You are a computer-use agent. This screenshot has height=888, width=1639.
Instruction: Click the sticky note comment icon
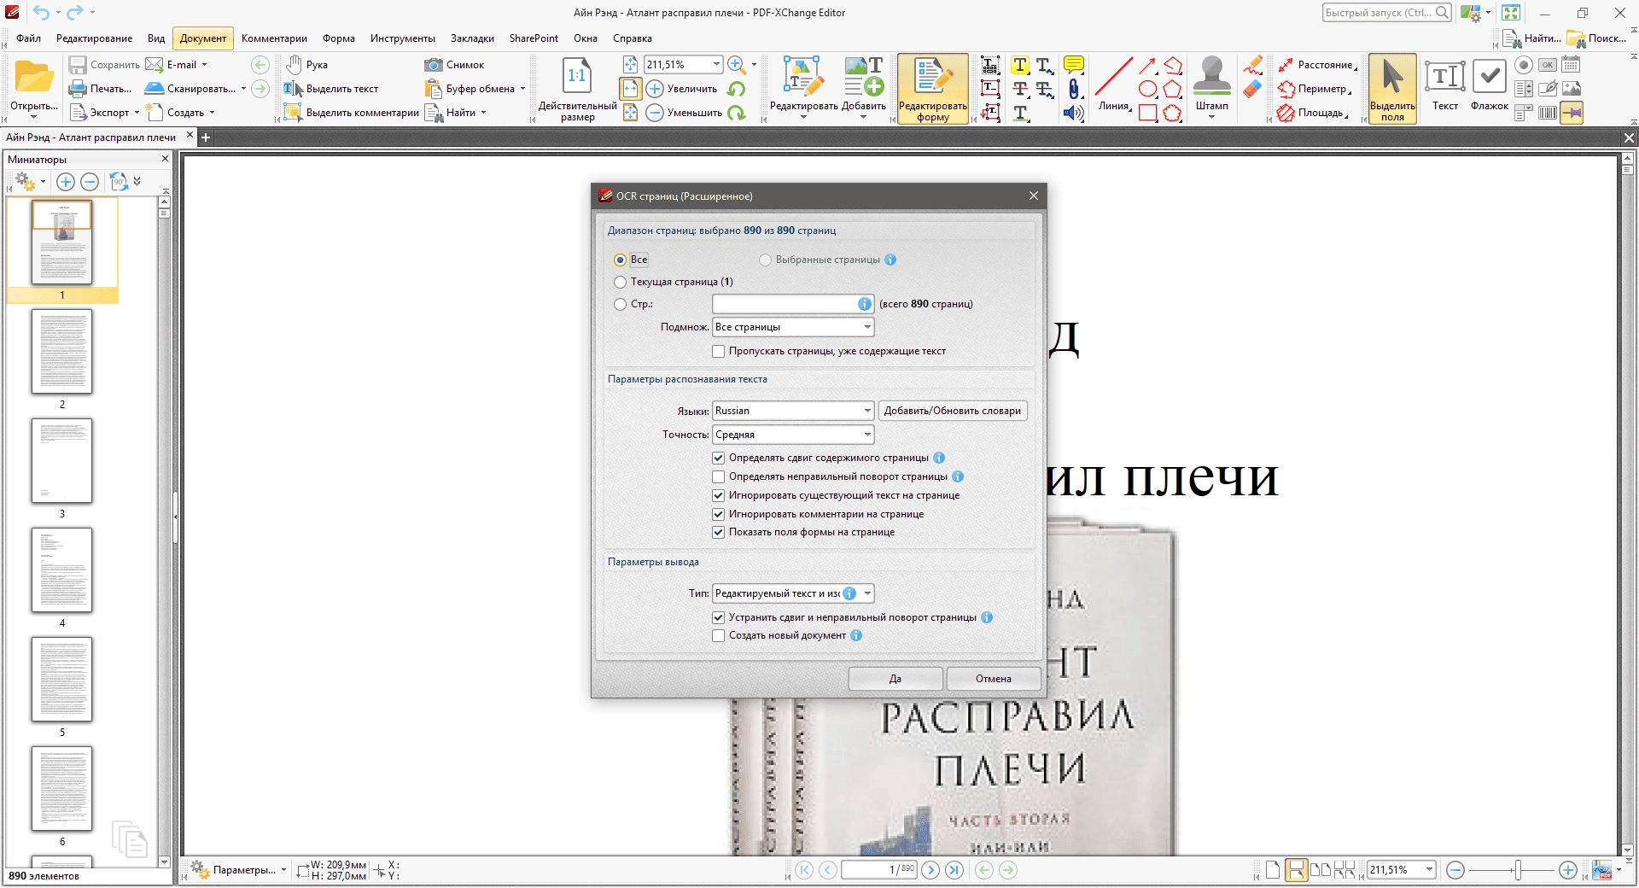1074,65
